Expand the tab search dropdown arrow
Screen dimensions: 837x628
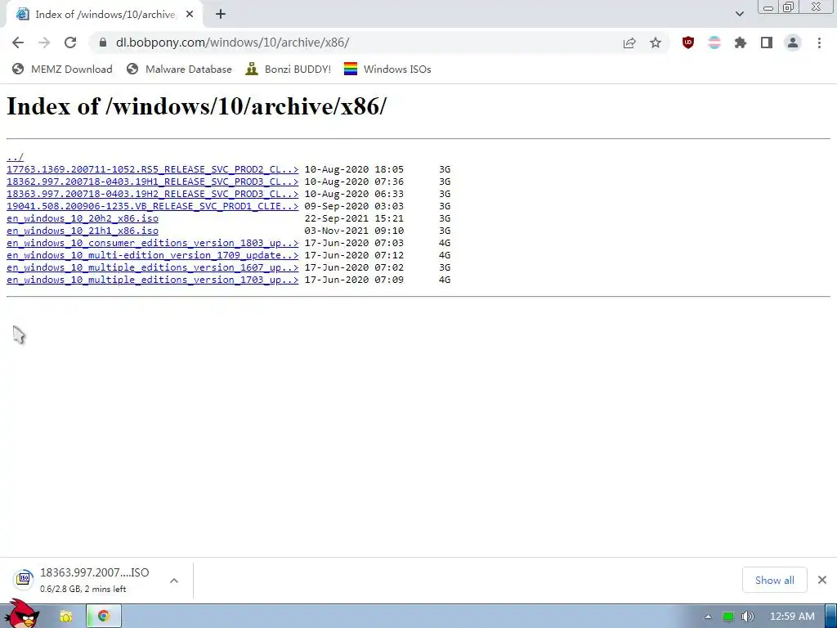click(739, 14)
